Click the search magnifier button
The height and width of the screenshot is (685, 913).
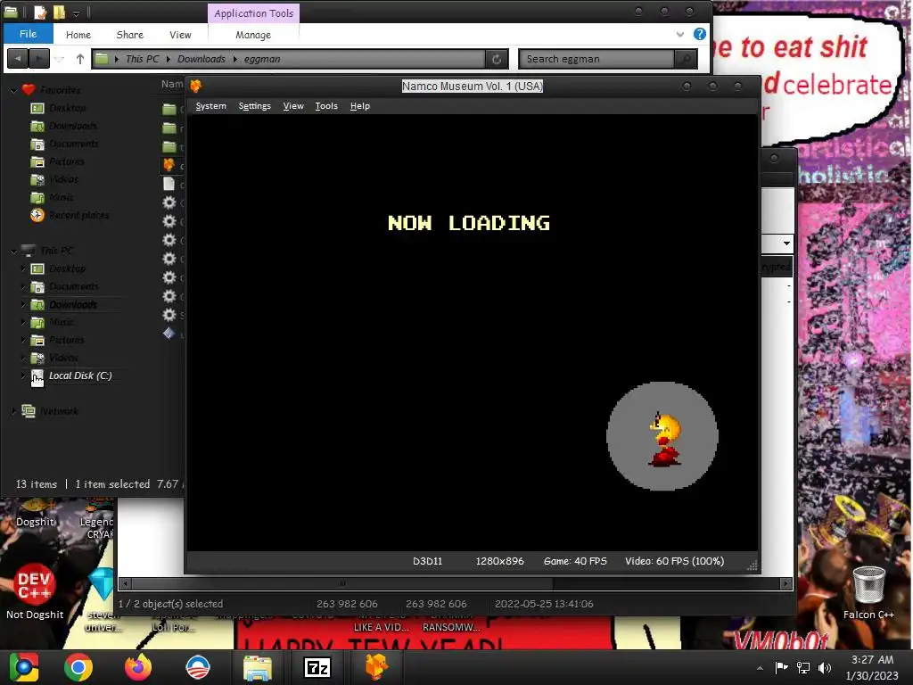(686, 59)
